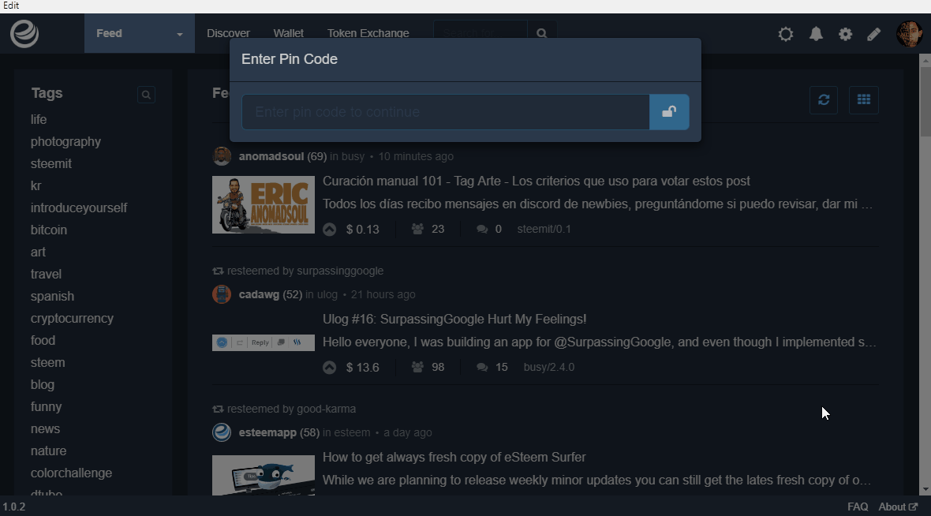Image resolution: width=931 pixels, height=516 pixels.
Task: Go to the Wallet section
Action: coord(289,33)
